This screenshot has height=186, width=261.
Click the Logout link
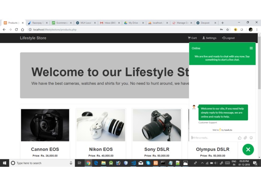tap(228, 38)
